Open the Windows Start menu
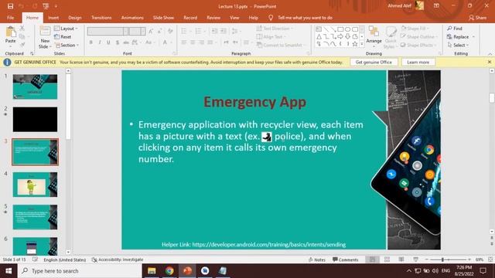This screenshot has width=495, height=278. (9, 271)
